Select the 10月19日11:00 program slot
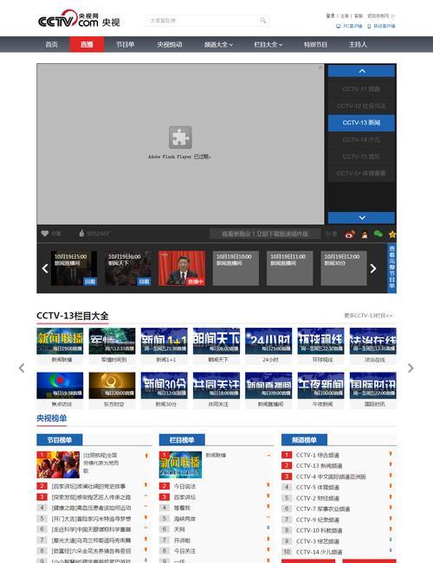This screenshot has width=433, height=563. 290,268
